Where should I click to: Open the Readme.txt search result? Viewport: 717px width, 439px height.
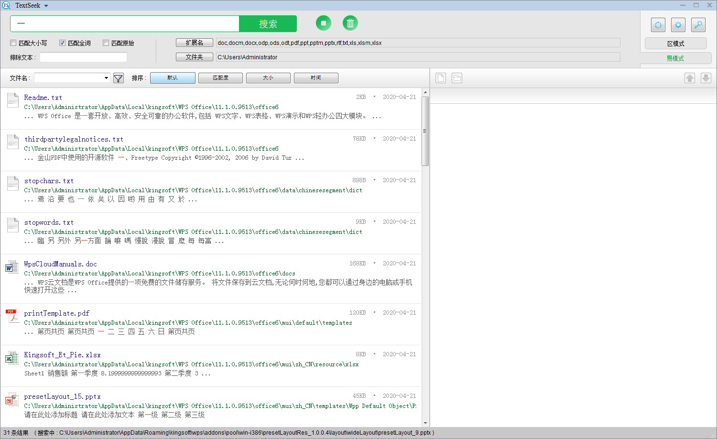[43, 97]
